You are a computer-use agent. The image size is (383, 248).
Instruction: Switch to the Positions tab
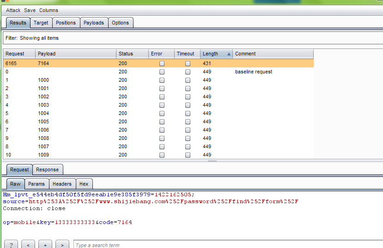66,23
